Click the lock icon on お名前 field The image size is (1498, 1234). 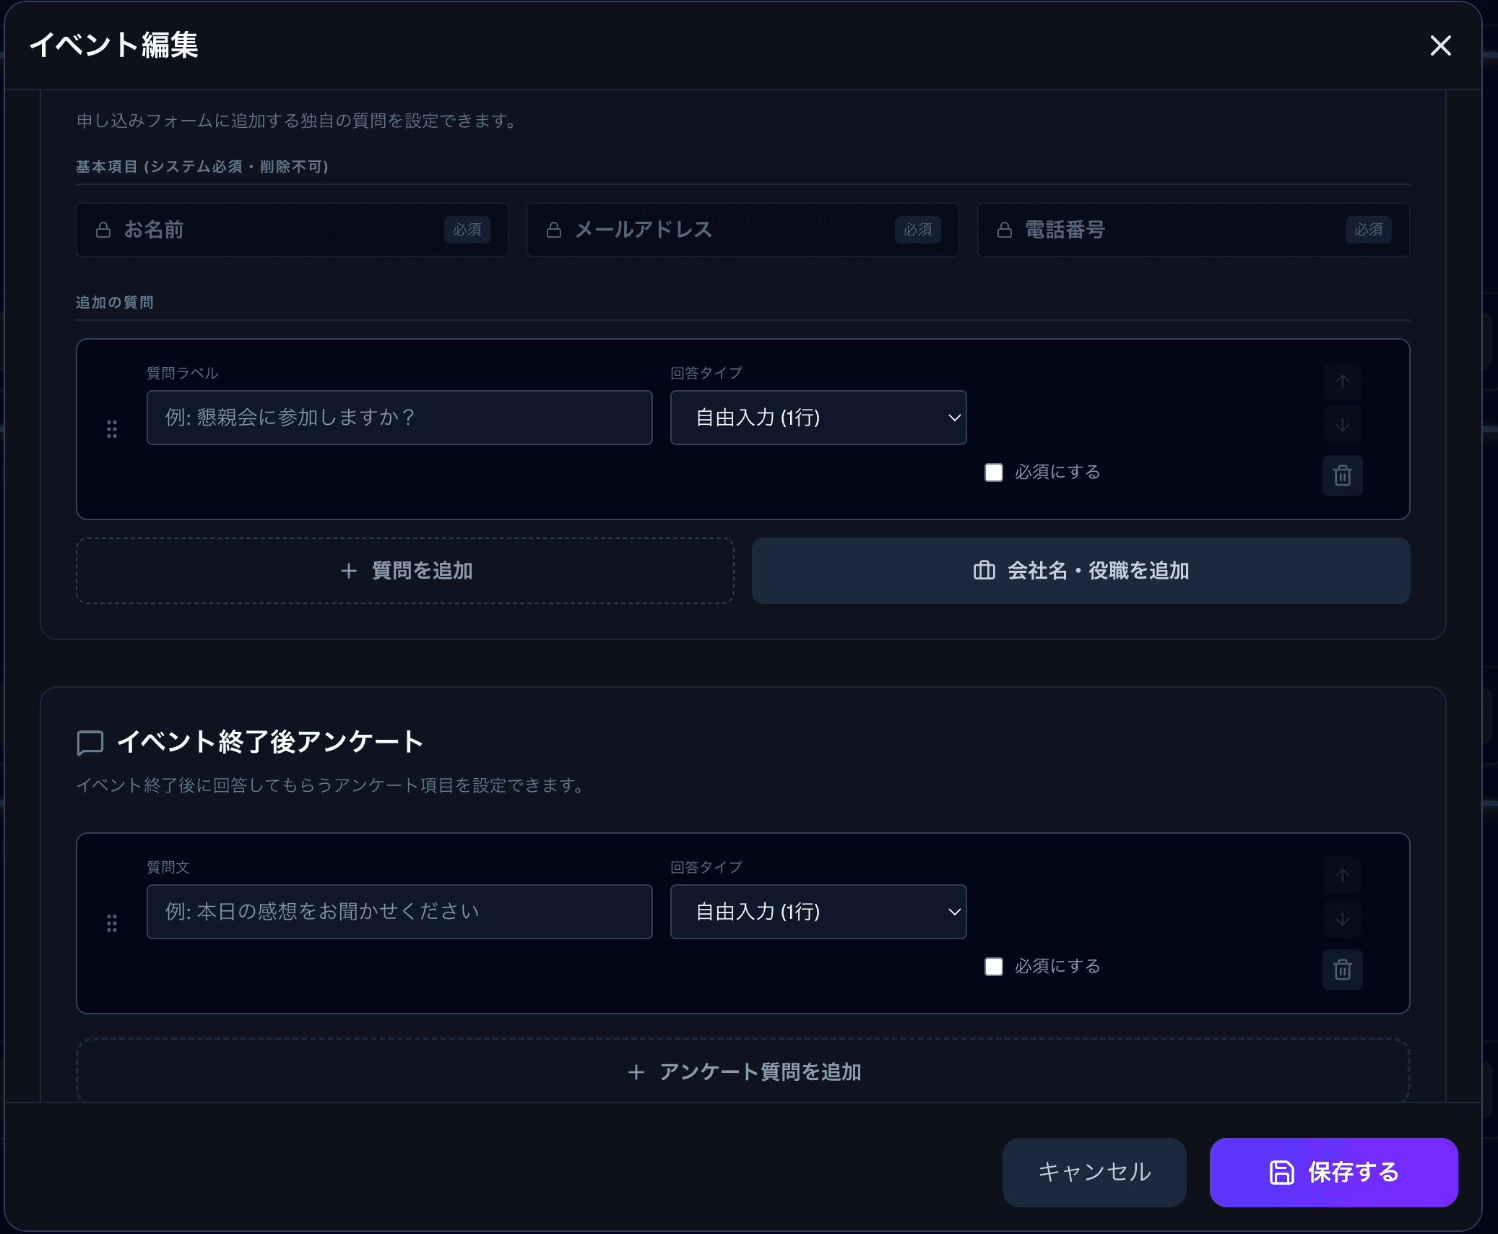tap(103, 230)
